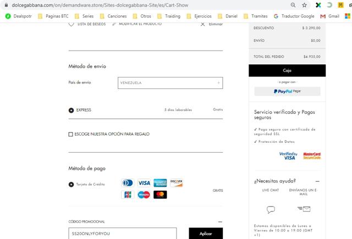Open the Otros bookmark folder
352x239 pixels.
pyautogui.click(x=142, y=16)
